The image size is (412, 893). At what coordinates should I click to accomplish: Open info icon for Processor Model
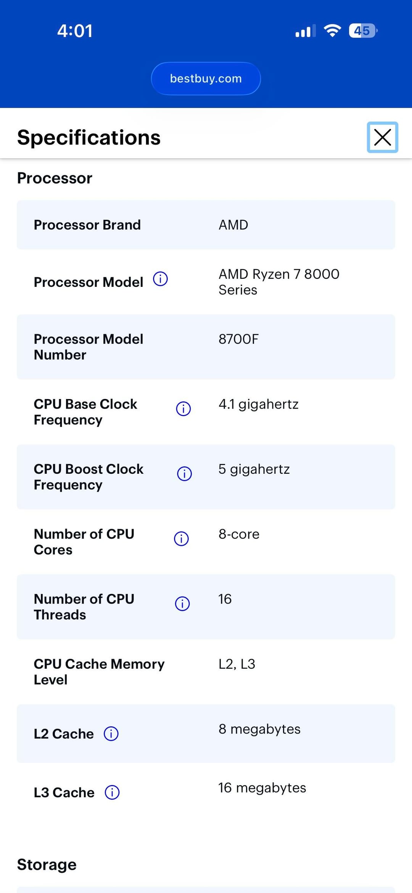pyautogui.click(x=160, y=279)
